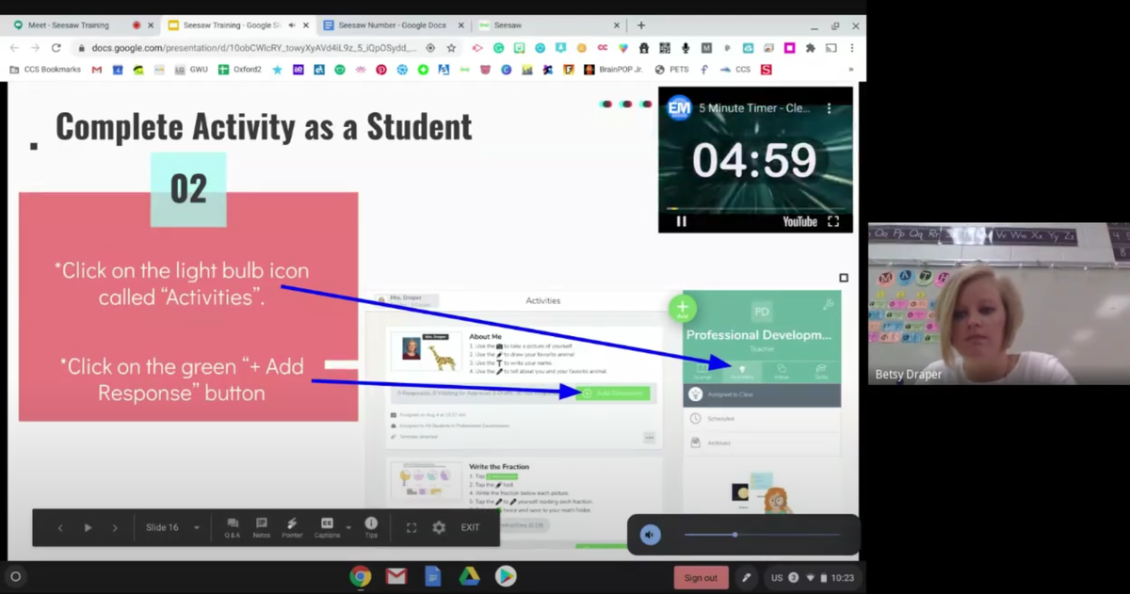Open speaker Notes
The width and height of the screenshot is (1130, 594).
click(262, 527)
